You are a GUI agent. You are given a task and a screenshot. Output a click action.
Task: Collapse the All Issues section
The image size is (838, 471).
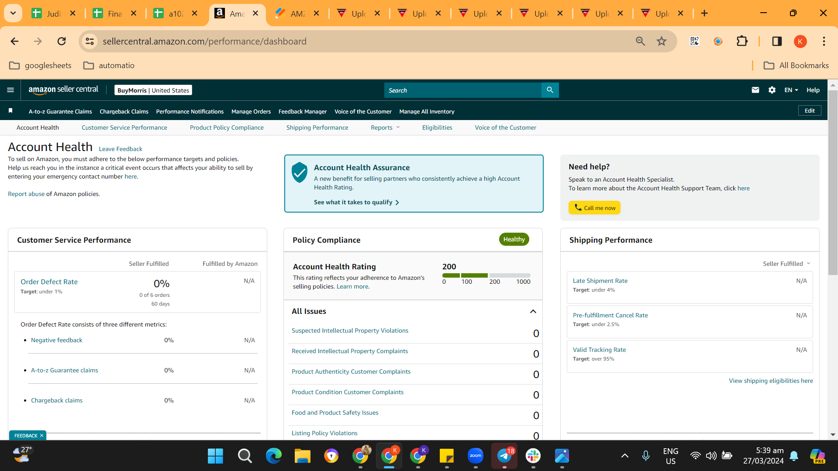tap(533, 311)
